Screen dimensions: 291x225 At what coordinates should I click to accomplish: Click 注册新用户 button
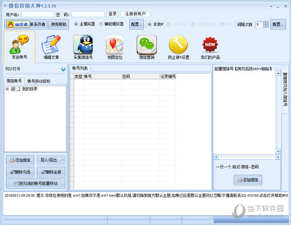tap(135, 14)
